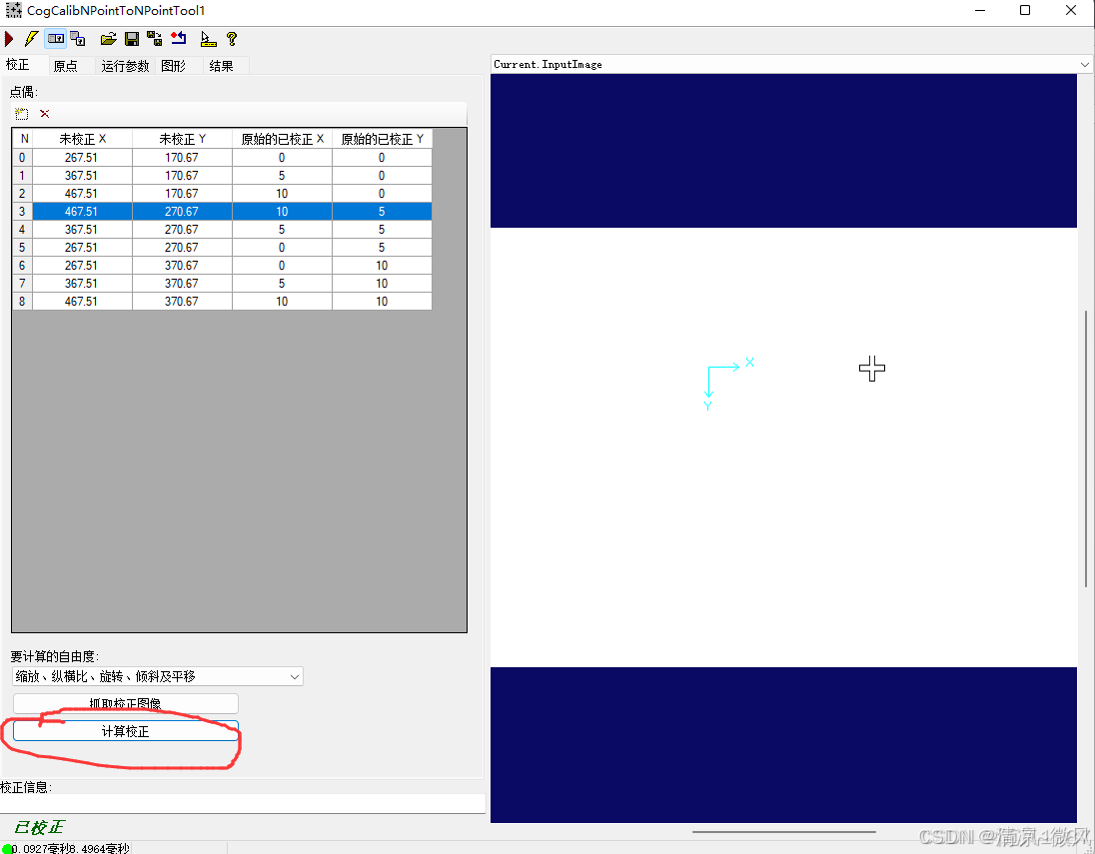The width and height of the screenshot is (1095, 854).
Task: Click the open folder icon in the toolbar
Action: point(108,38)
